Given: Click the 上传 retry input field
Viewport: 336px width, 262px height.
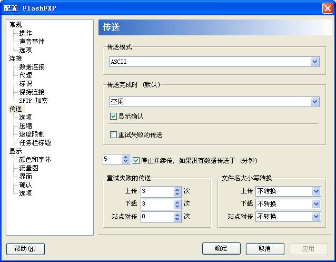Looking at the screenshot, I should (157, 191).
